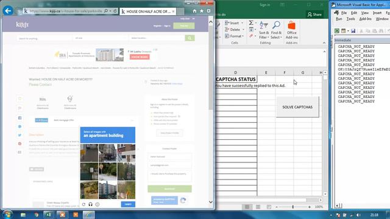Focus Kijiji search for anything field
390x219 pixels.
pos(44,38)
